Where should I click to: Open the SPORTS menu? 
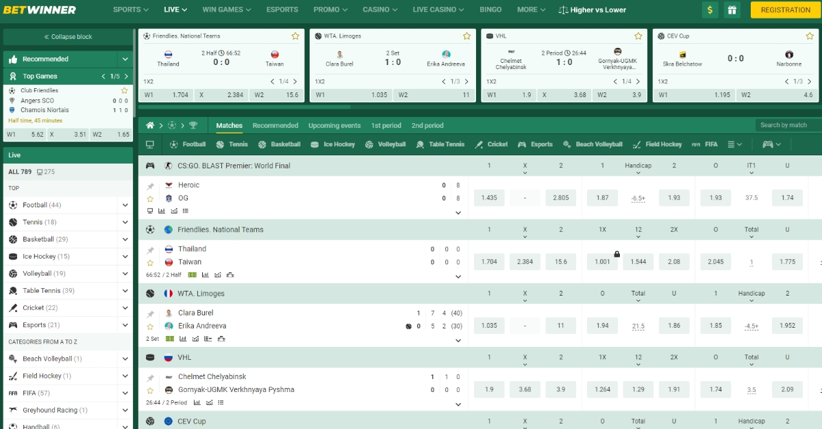[131, 10]
